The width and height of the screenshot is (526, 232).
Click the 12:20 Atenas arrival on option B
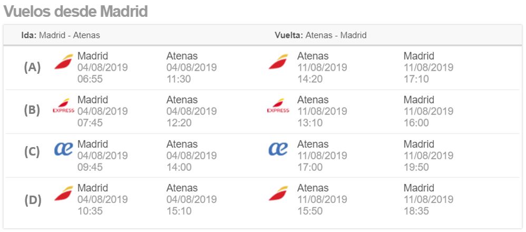tap(179, 123)
